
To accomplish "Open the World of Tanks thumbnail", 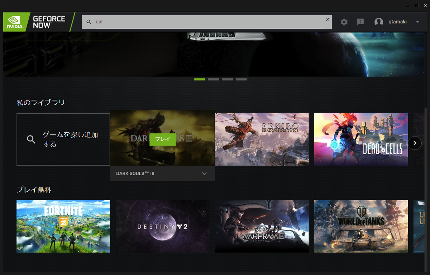I will tap(361, 226).
